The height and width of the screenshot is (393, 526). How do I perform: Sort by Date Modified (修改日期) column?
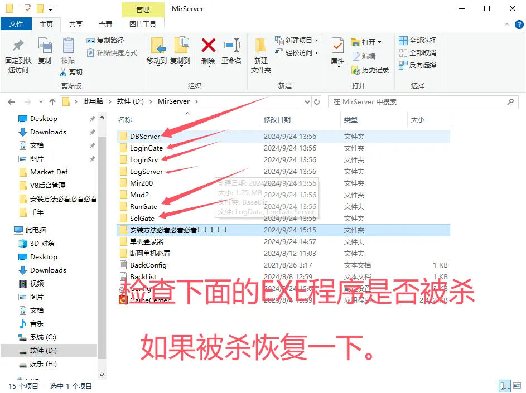click(x=277, y=120)
